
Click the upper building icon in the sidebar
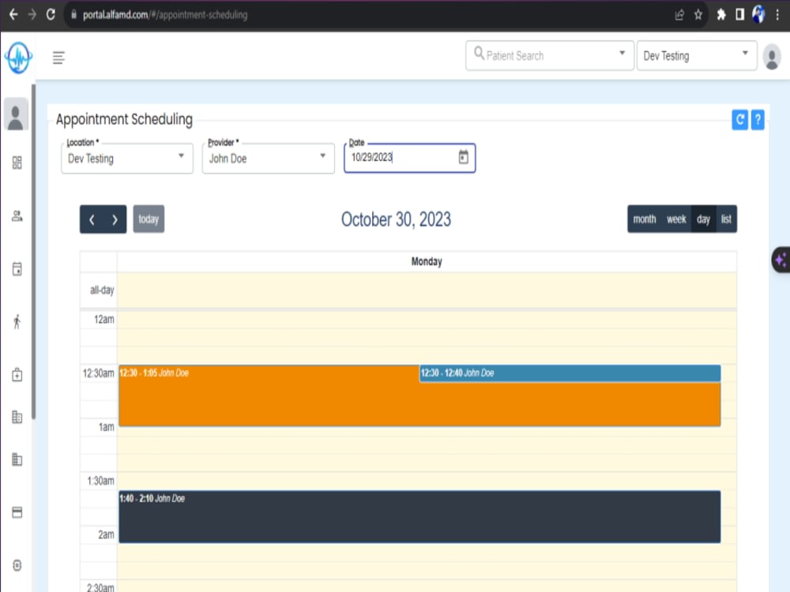[x=17, y=417]
